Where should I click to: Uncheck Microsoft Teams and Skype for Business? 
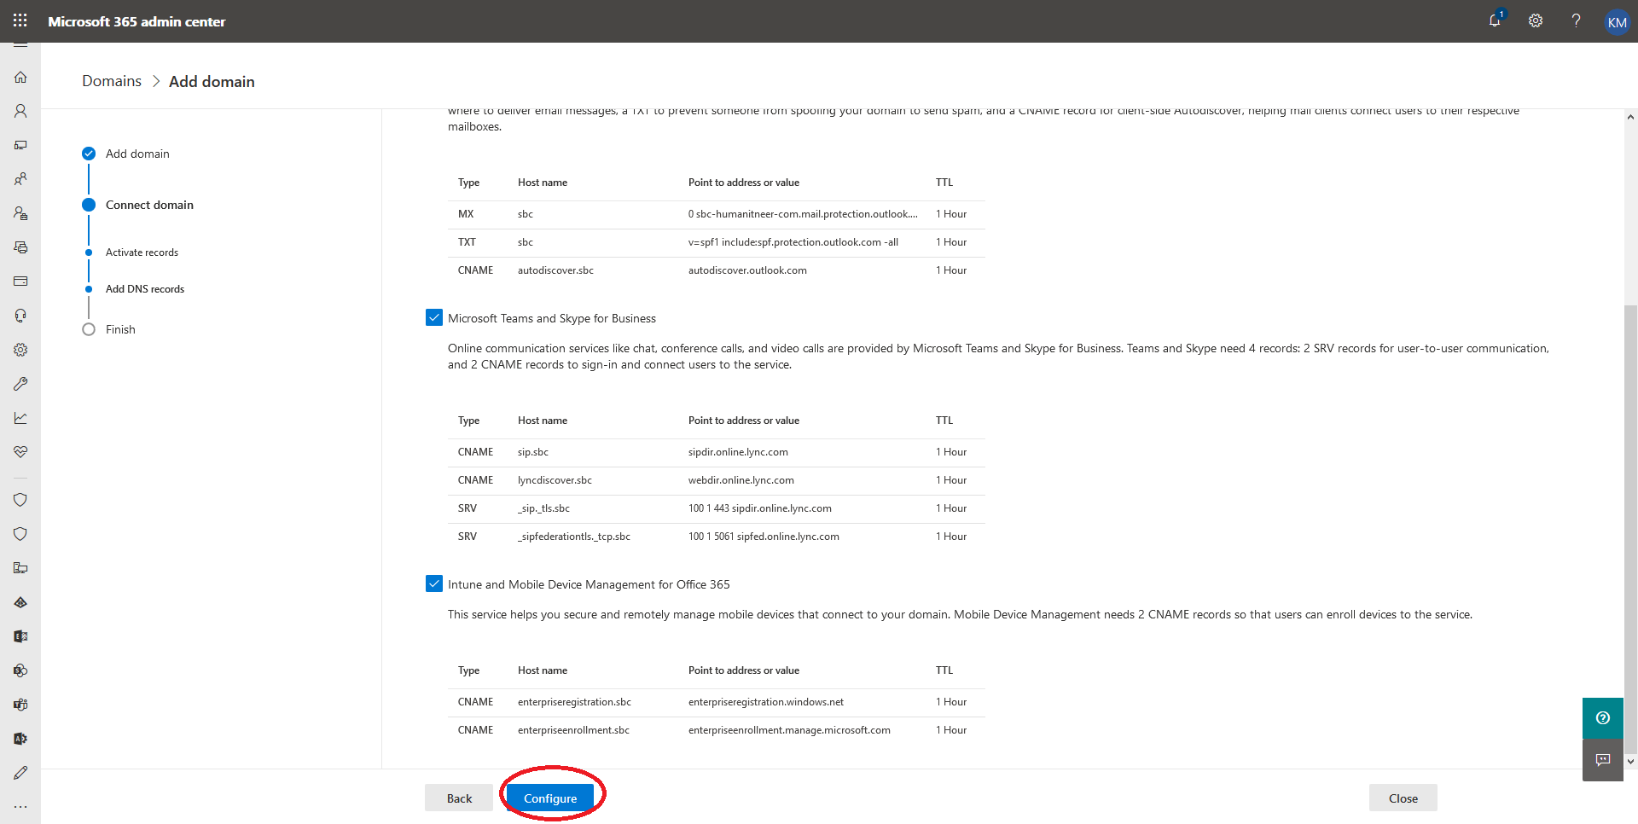[x=434, y=318]
